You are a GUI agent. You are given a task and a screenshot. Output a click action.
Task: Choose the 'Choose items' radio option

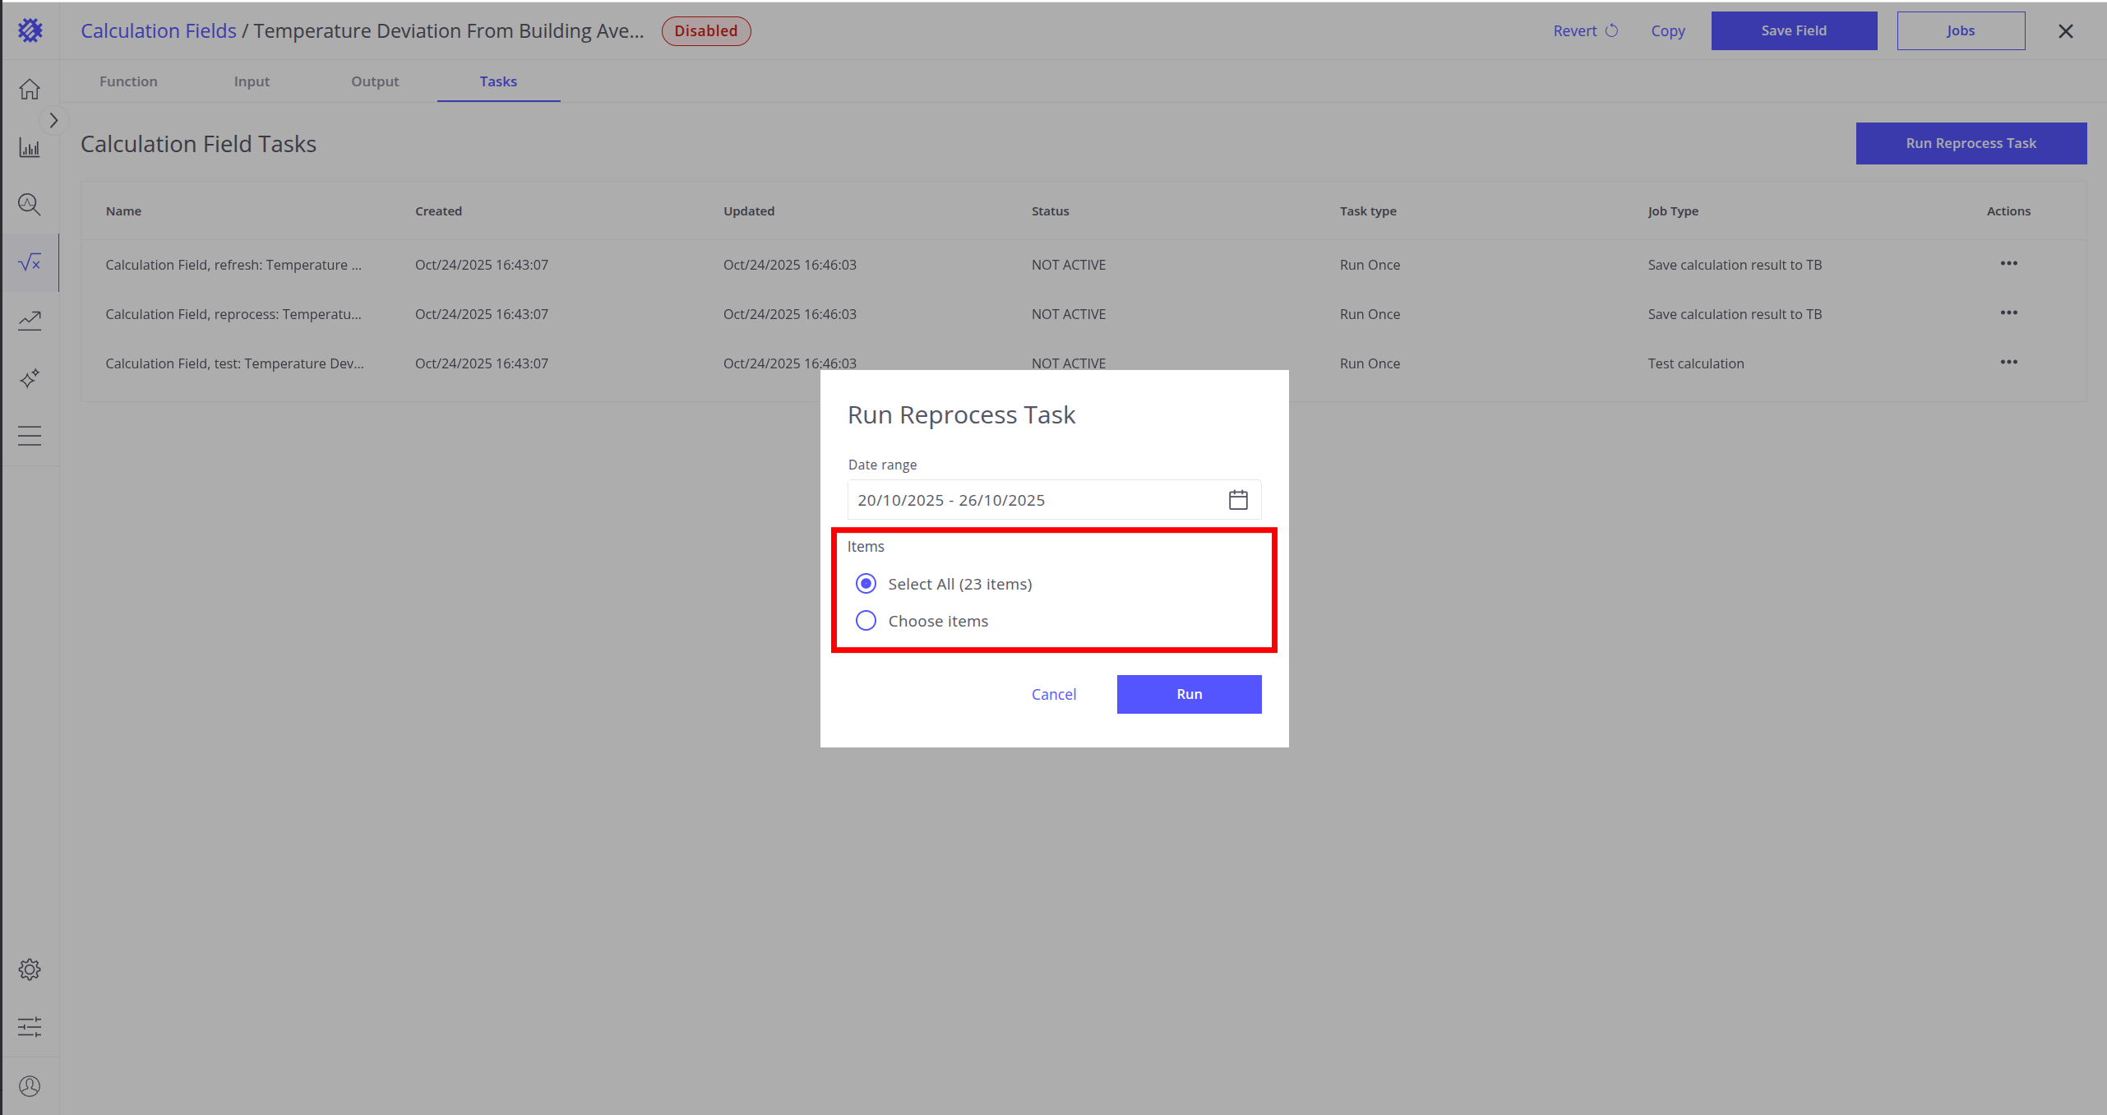[x=866, y=621]
